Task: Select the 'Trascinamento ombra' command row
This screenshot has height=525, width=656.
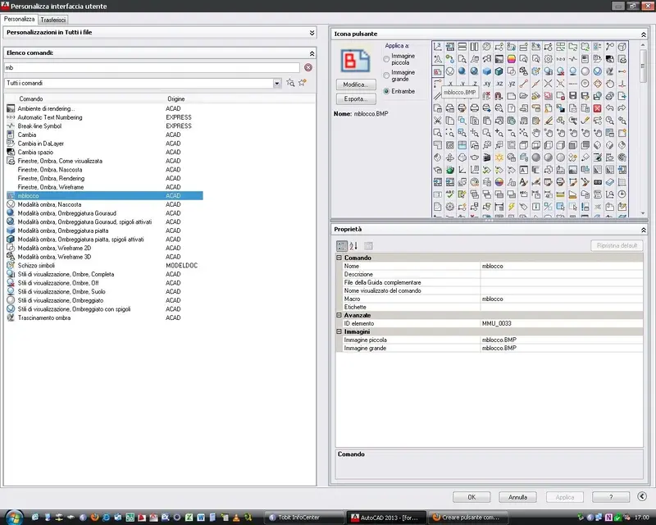Action: [x=105, y=317]
